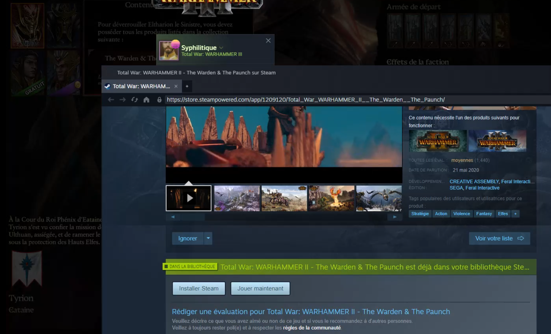The height and width of the screenshot is (334, 551).
Task: Select the Total War: WARHAMMER III product capsule
Action: pyautogui.click(x=497, y=141)
